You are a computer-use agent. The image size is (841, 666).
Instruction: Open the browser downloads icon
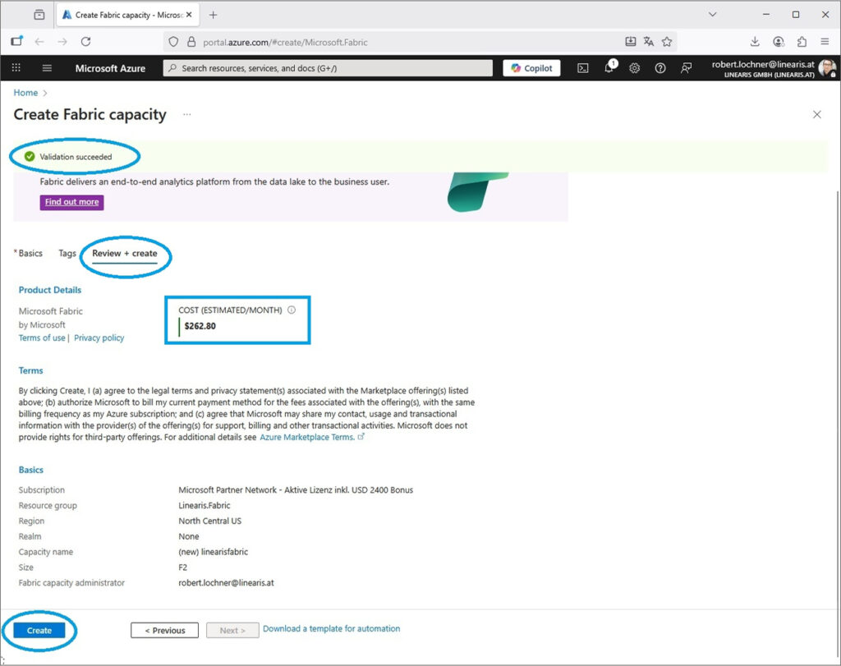point(755,42)
